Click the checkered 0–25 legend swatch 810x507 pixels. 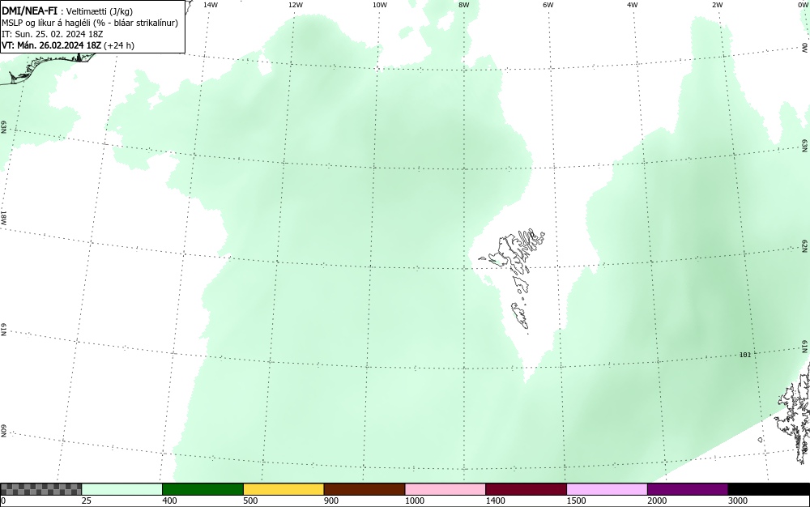[x=40, y=489]
